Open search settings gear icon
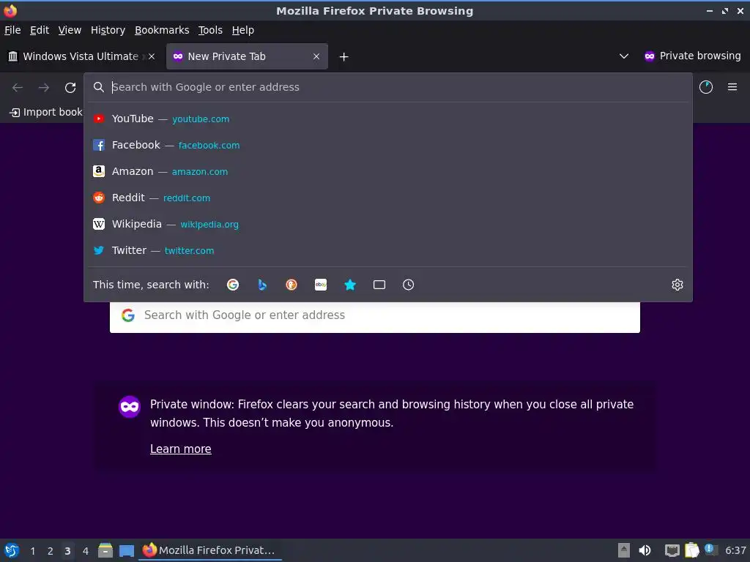Image resolution: width=750 pixels, height=562 pixels. click(677, 285)
